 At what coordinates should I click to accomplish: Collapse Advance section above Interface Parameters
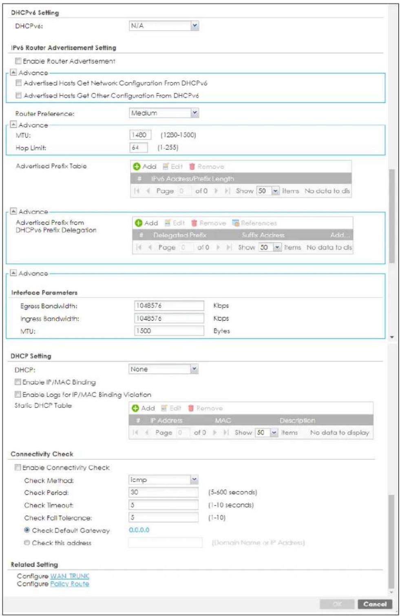click(13, 273)
